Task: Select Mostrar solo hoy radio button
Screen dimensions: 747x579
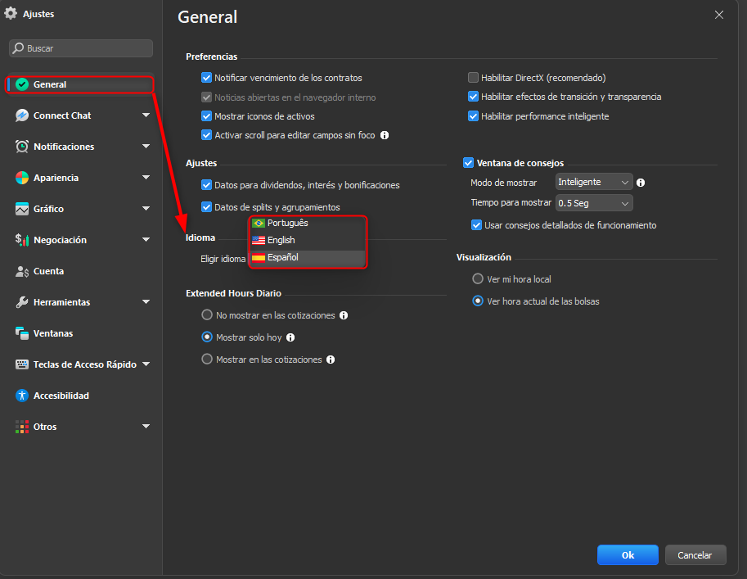Action: pyautogui.click(x=207, y=337)
